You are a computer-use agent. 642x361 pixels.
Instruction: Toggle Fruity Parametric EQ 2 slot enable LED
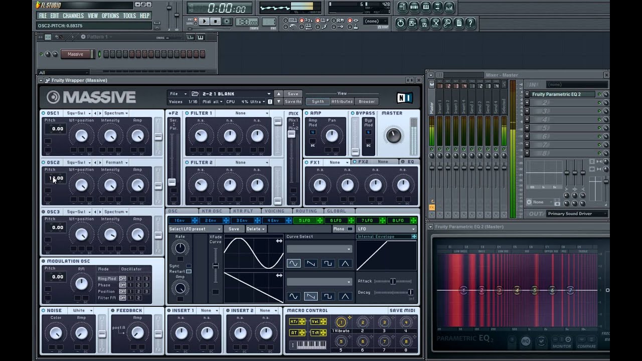[599, 94]
